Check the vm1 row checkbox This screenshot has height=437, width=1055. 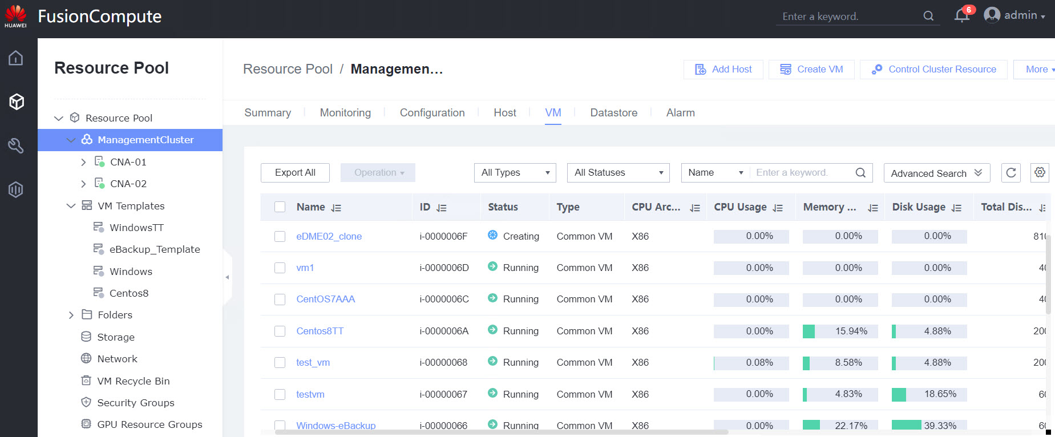tap(280, 268)
